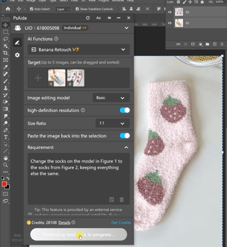Select the Brush tool
Viewport: 227px width, 247px height.
click(x=6, y=81)
